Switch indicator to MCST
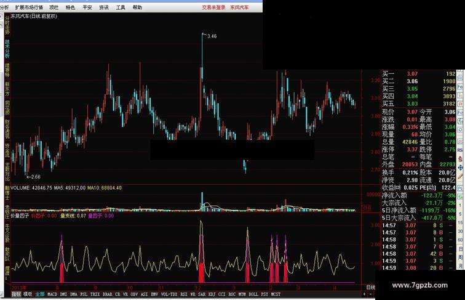 pyautogui.click(x=276, y=294)
